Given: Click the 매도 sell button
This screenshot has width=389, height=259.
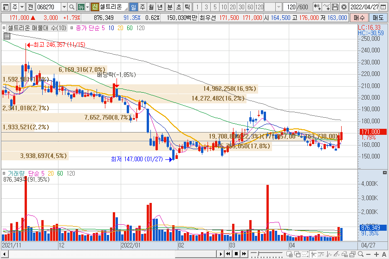Looking at the screenshot, I should pyautogui.click(x=378, y=18).
